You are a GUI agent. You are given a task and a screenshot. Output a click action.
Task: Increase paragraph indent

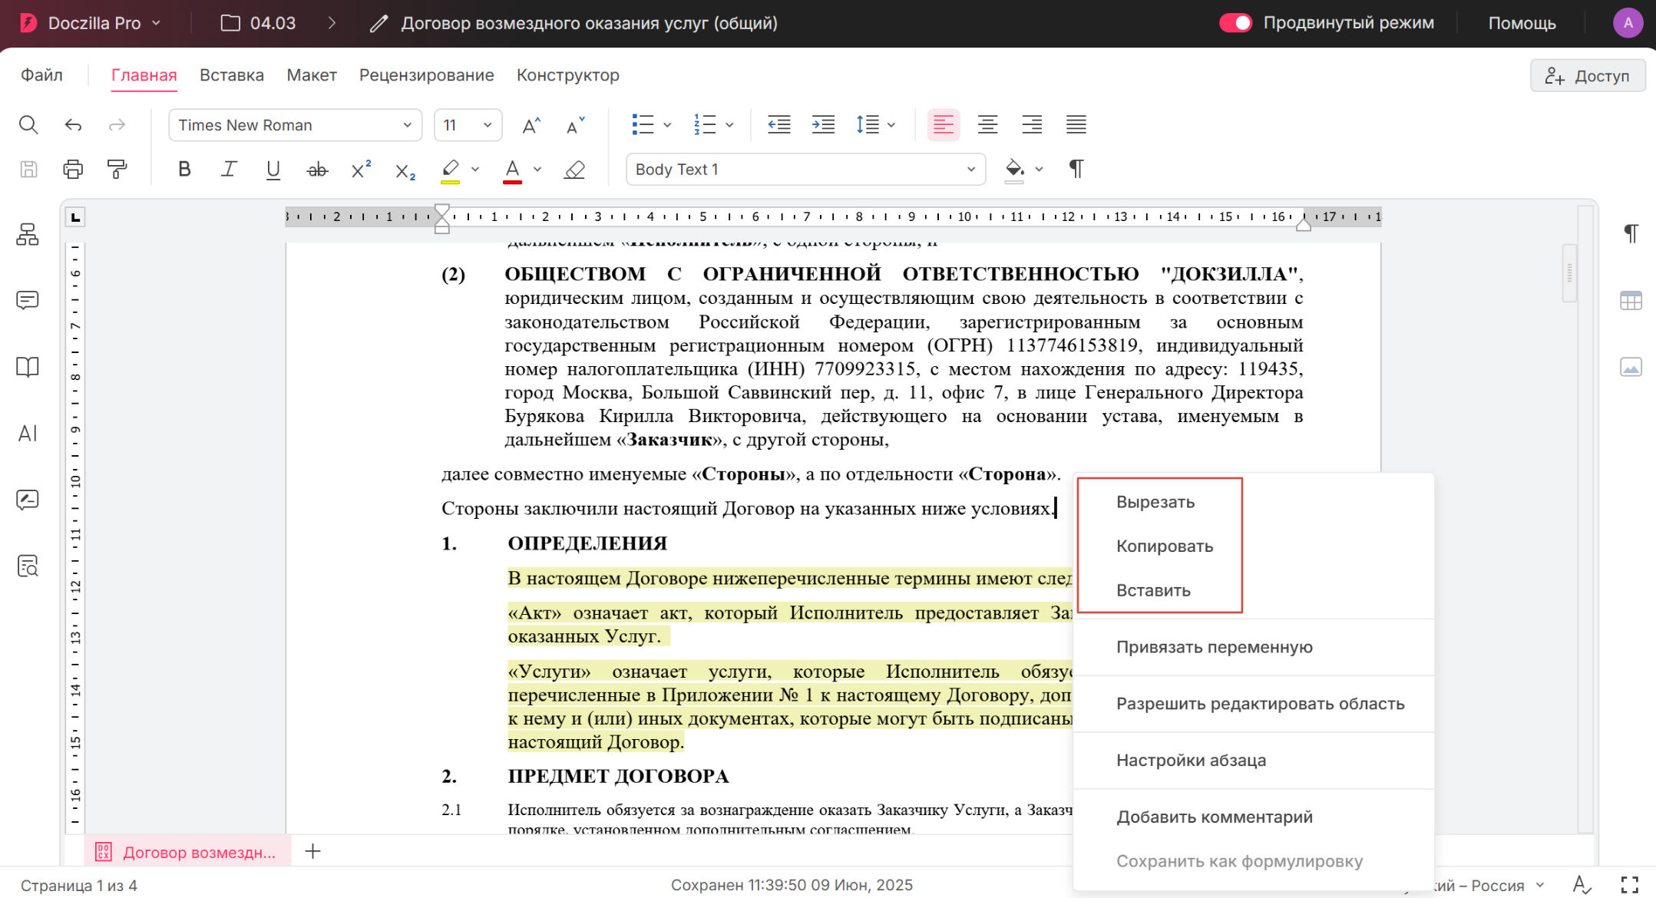click(823, 125)
